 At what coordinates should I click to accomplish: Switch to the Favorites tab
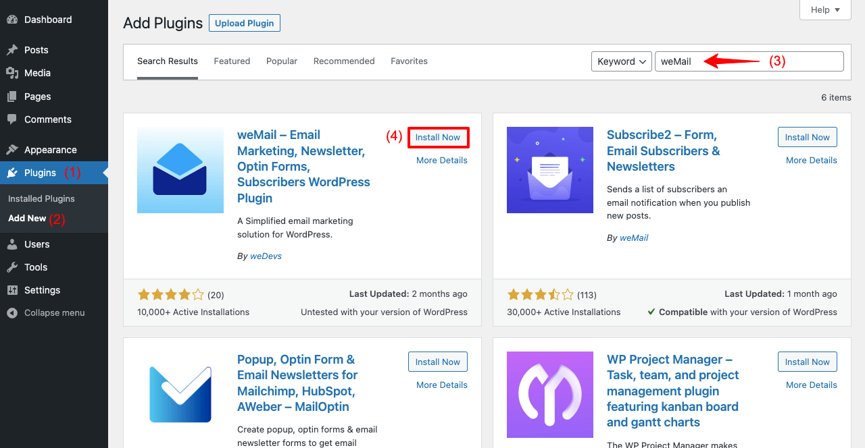click(x=409, y=61)
